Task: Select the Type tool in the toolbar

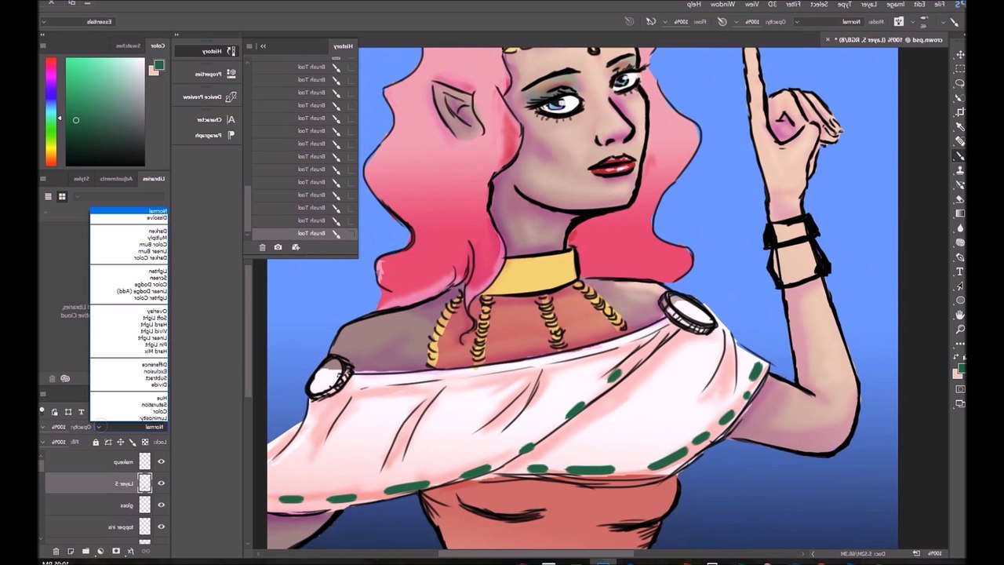Action: pos(960,272)
